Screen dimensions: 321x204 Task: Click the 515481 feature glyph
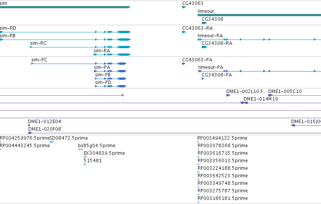[85, 164]
